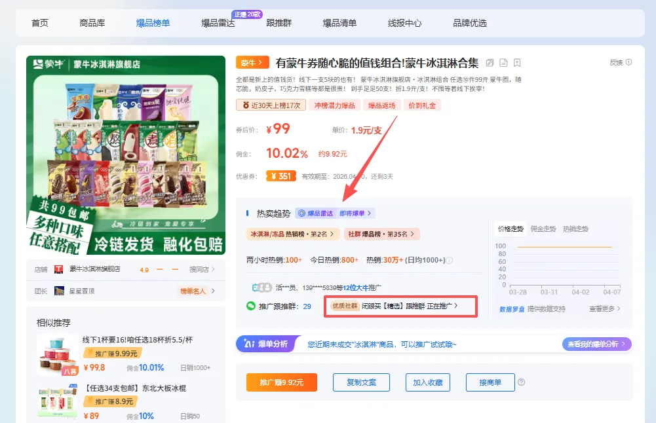Screen dimensions: 656x423
Task: Switch to 热销走势 chart tab
Action: 575,229
